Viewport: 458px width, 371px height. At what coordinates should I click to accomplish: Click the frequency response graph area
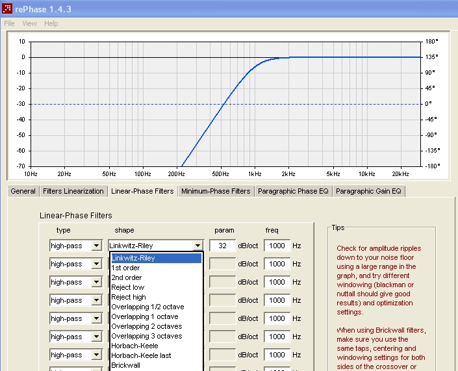[225, 104]
